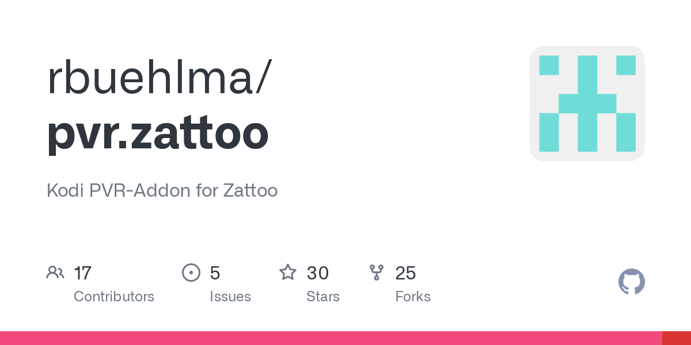Screen dimensions: 691x345
Task: Open the Forks label
Action: [x=413, y=297]
